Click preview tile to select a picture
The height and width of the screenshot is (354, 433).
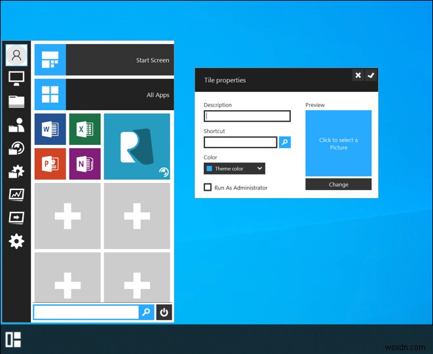[339, 143]
